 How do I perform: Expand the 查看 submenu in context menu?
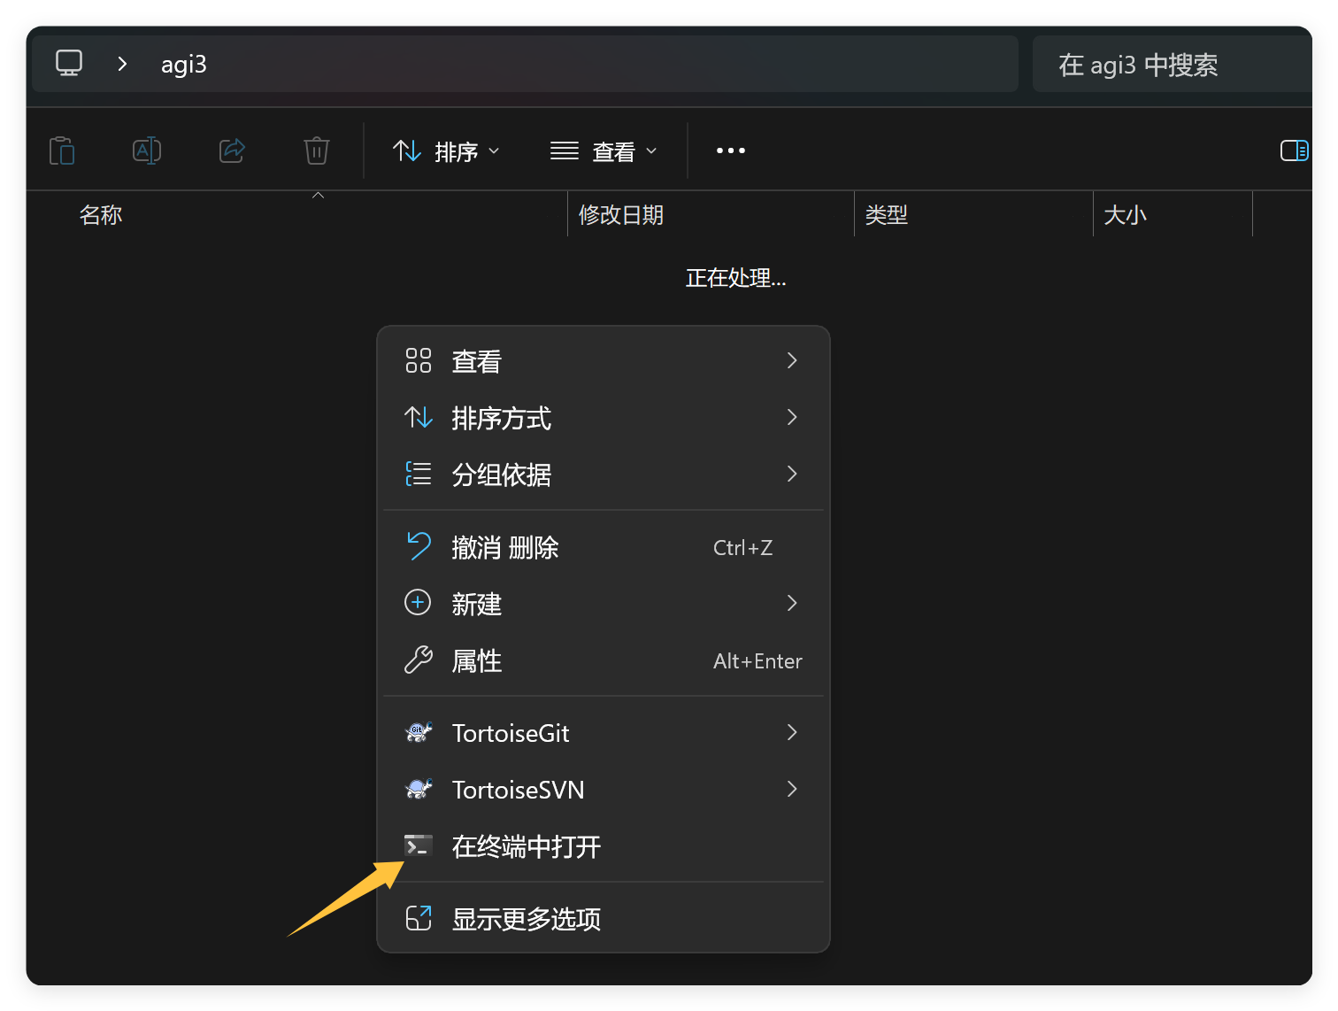click(x=602, y=361)
